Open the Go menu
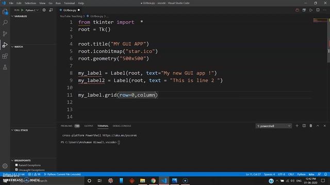The height and width of the screenshot is (185, 330). pyautogui.click(x=51, y=3)
